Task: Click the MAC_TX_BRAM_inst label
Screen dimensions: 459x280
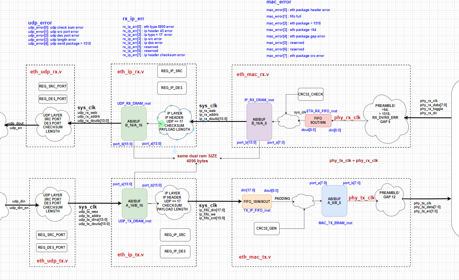Action: tap(335, 223)
